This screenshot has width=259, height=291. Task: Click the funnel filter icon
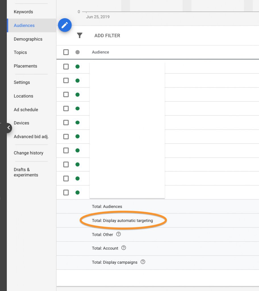tap(80, 36)
